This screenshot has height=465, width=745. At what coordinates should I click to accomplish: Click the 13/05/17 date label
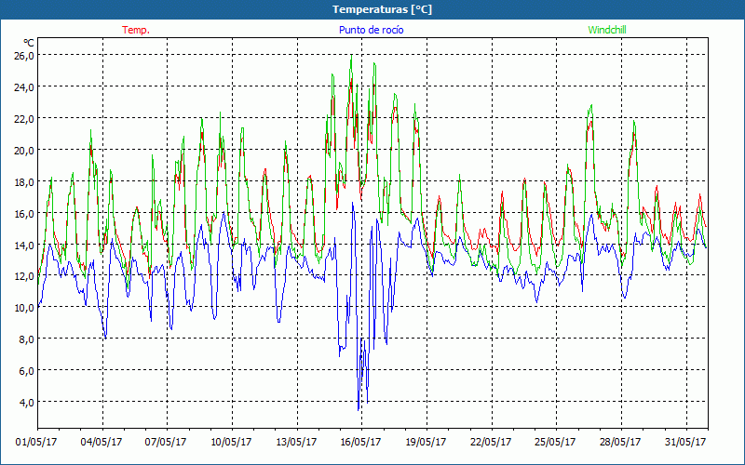[296, 443]
